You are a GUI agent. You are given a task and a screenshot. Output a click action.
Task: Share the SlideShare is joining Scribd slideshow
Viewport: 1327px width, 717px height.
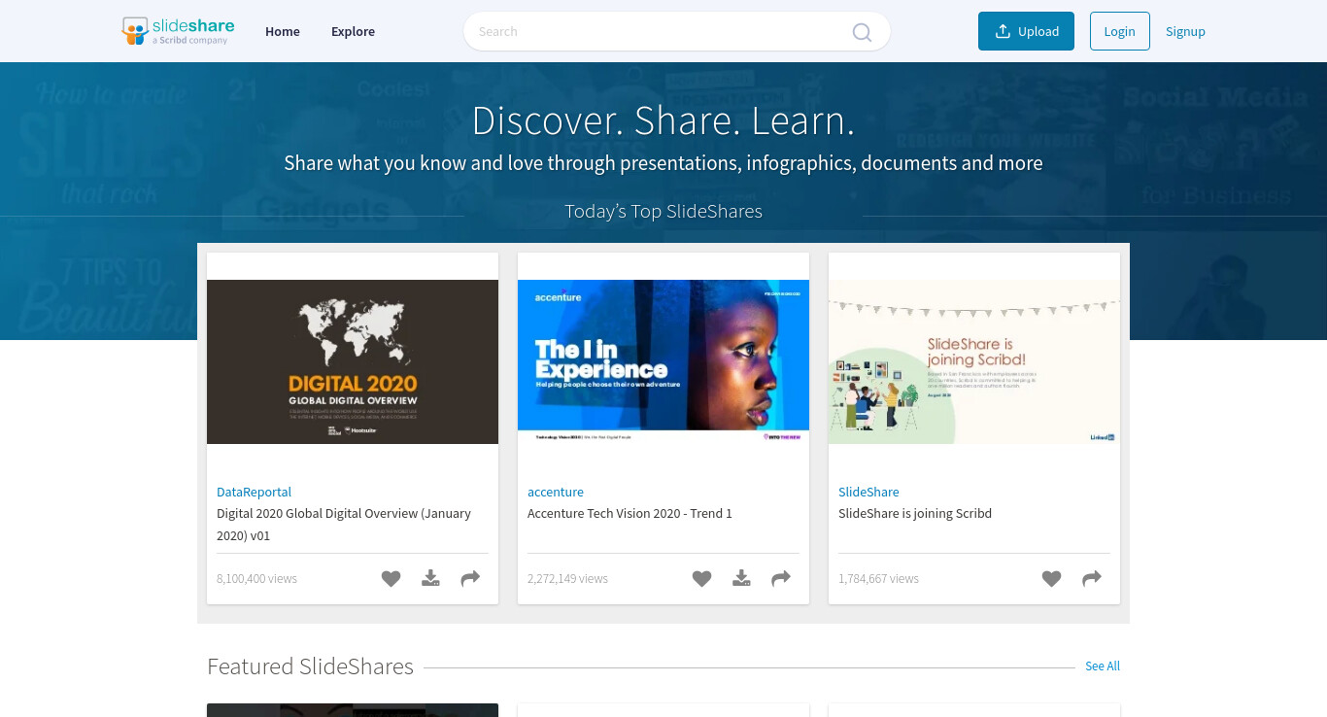(1092, 579)
